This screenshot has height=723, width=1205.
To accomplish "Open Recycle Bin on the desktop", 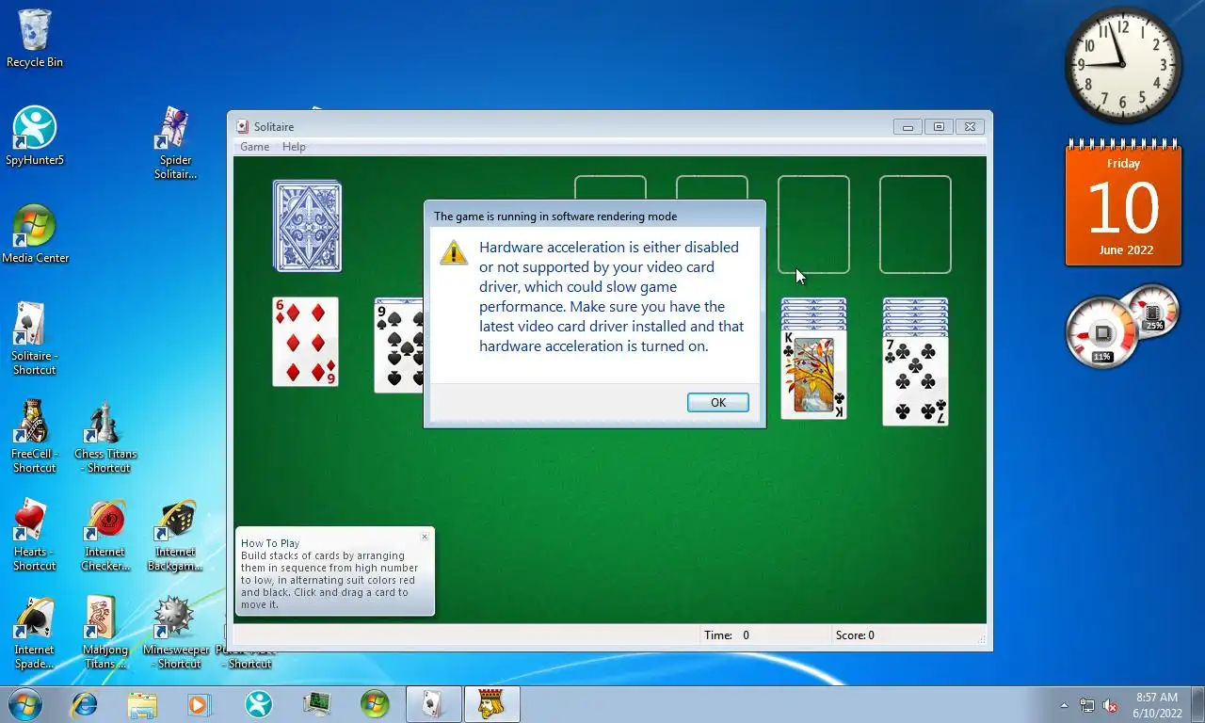I will click(35, 39).
